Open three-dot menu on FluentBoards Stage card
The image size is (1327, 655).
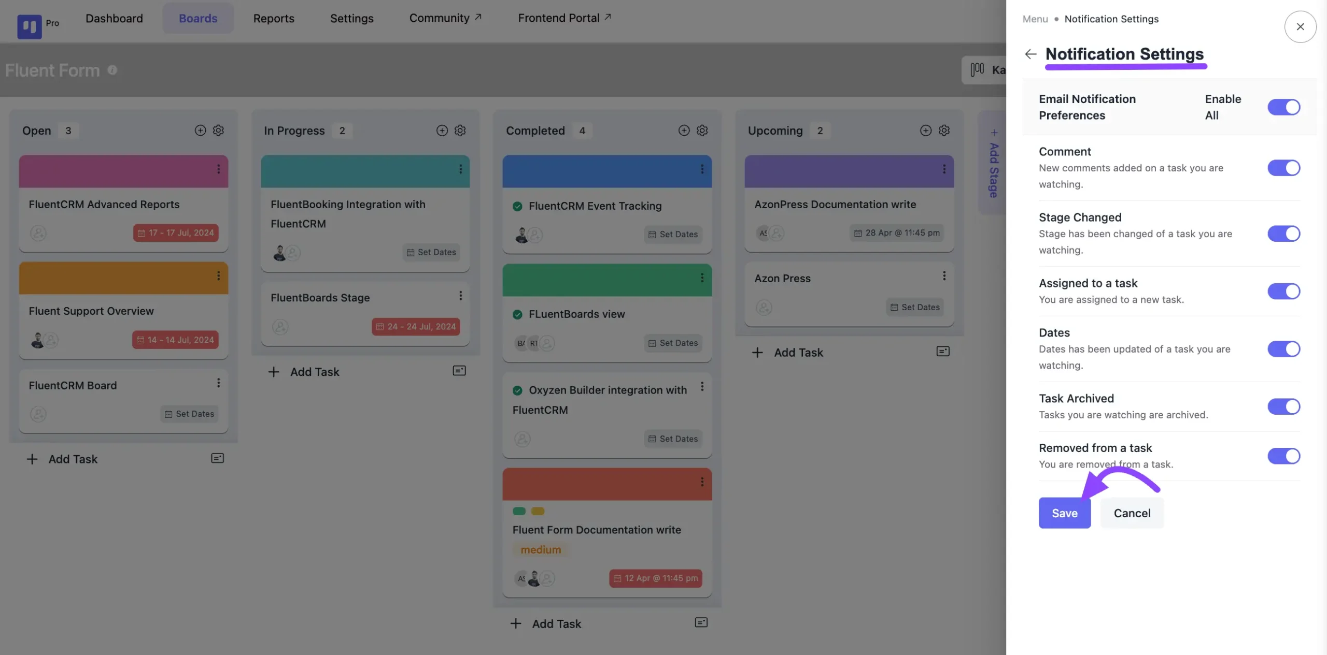[x=460, y=296]
